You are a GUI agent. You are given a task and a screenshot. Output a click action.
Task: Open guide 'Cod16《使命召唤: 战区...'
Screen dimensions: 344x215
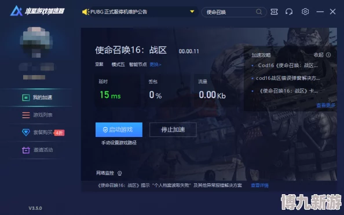[x=288, y=65]
